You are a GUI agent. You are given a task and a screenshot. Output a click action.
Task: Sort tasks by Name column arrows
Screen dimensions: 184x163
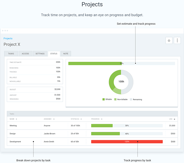pyautogui.click(x=16, y=119)
